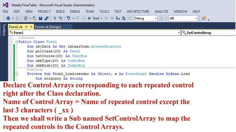Open the ANALYZE menu

pyautogui.click(x=162, y=11)
